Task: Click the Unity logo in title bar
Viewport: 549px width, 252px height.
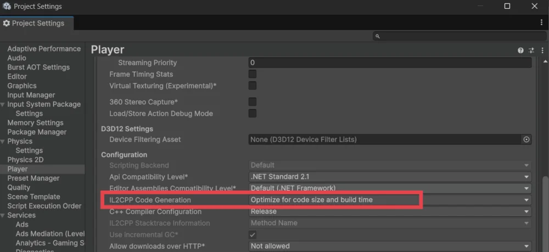Action: click(7, 7)
